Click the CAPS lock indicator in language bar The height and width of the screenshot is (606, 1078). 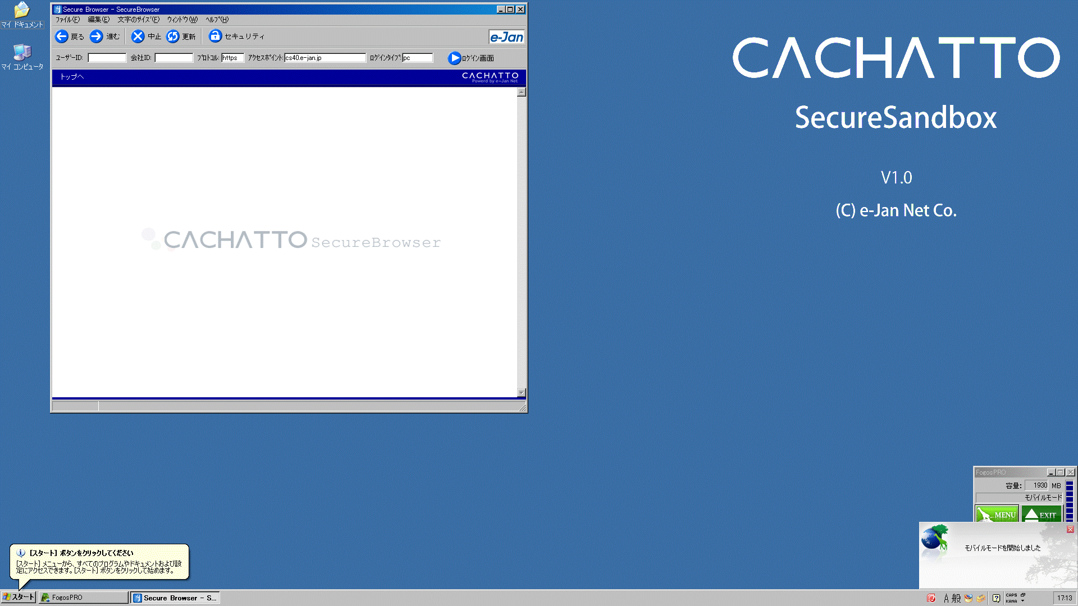click(x=1011, y=595)
